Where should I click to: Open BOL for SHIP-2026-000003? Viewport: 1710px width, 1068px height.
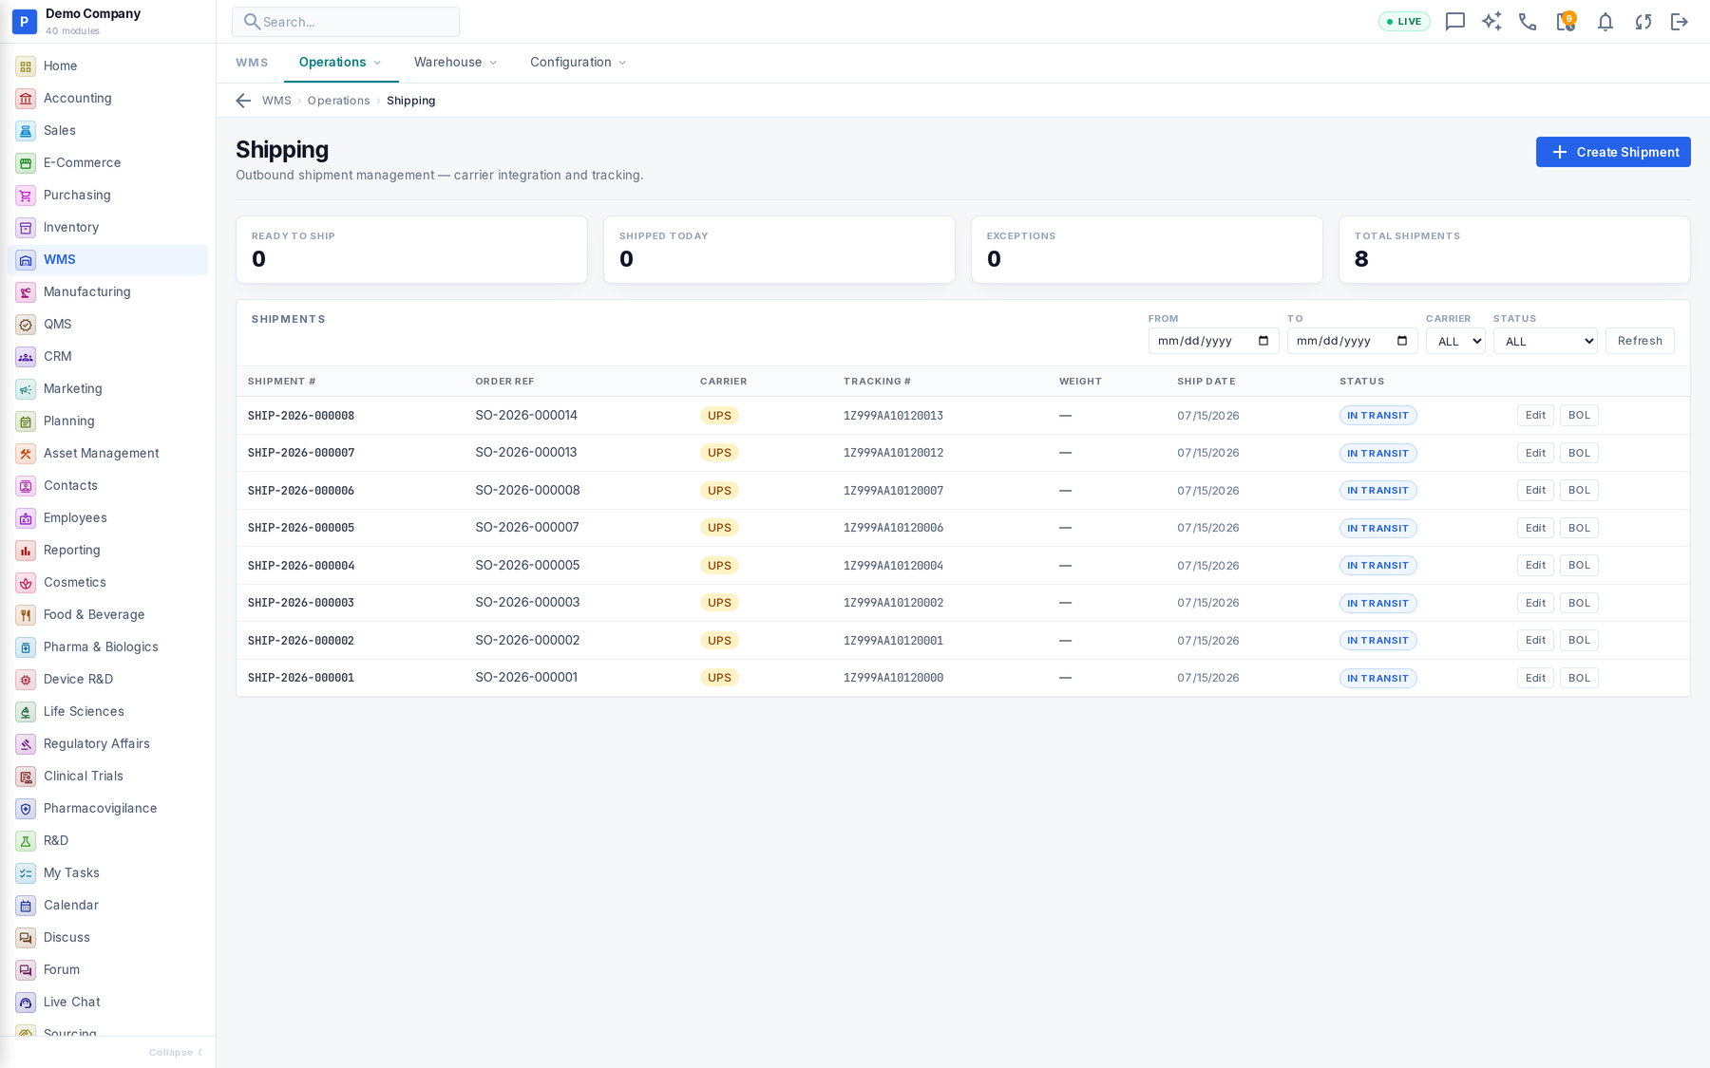[x=1579, y=604]
